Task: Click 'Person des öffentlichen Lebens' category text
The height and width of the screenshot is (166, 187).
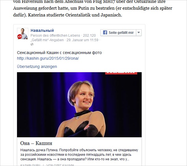Action: (x=55, y=36)
